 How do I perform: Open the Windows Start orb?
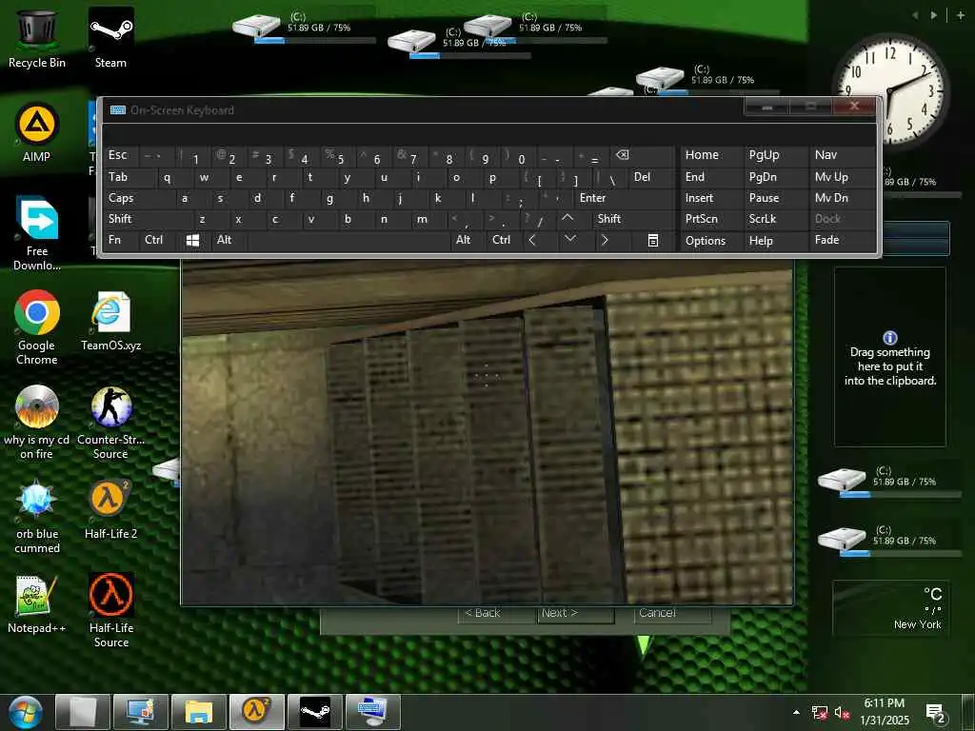(x=26, y=712)
